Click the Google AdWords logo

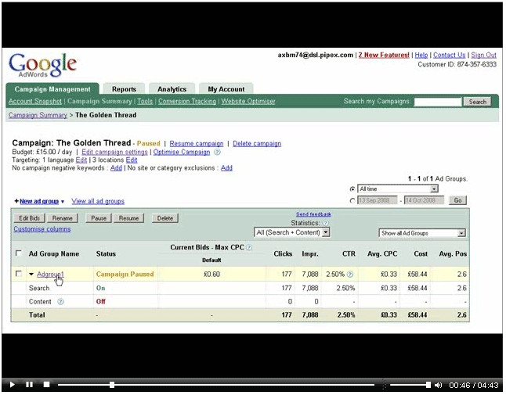42,64
